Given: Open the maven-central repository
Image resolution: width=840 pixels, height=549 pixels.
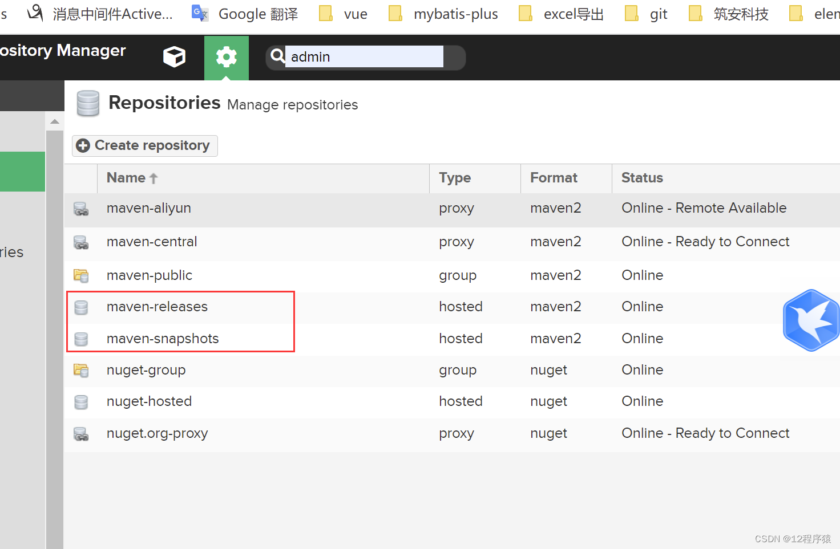Looking at the screenshot, I should [152, 242].
